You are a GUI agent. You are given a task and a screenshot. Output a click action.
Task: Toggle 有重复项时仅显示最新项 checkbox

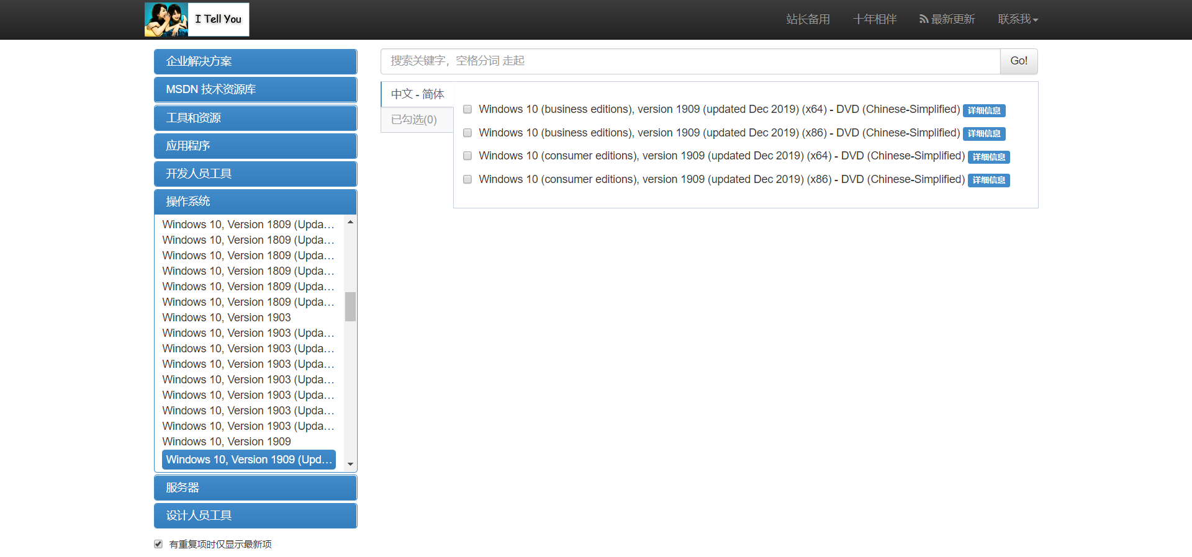(158, 544)
